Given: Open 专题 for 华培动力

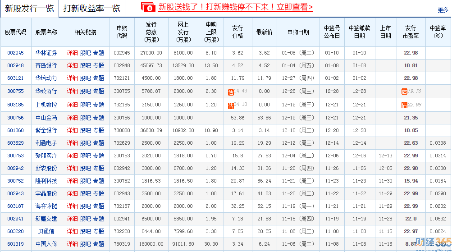Looking at the screenshot, I should [99, 78].
